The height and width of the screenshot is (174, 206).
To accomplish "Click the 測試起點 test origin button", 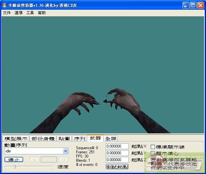I will pos(117,167).
